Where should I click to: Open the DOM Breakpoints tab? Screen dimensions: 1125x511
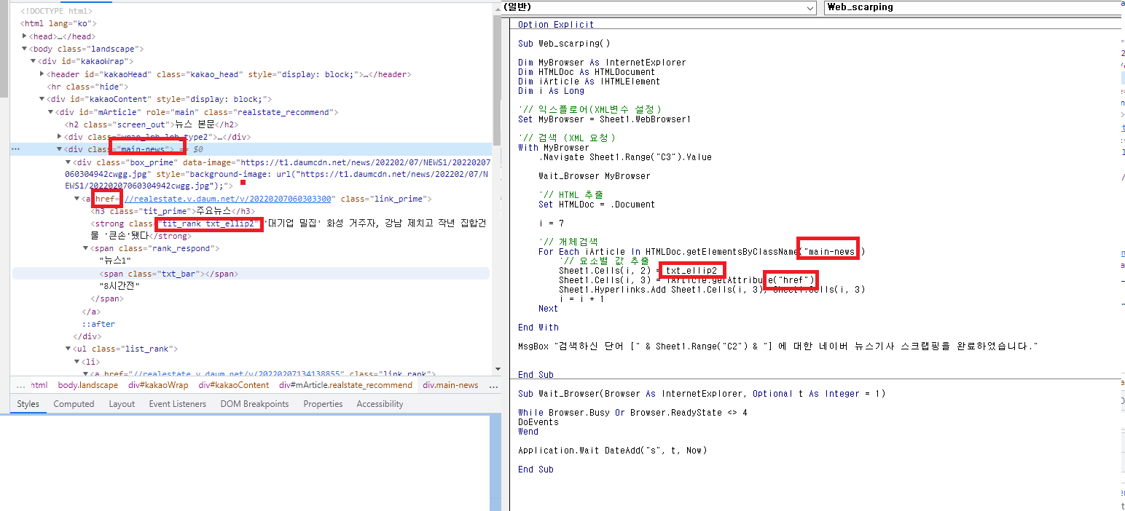(254, 404)
